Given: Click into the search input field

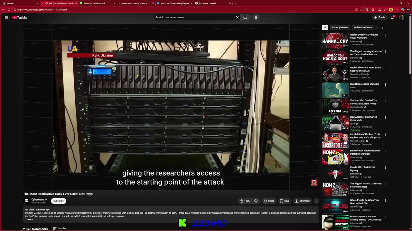Looking at the screenshot, I should tap(195, 17).
